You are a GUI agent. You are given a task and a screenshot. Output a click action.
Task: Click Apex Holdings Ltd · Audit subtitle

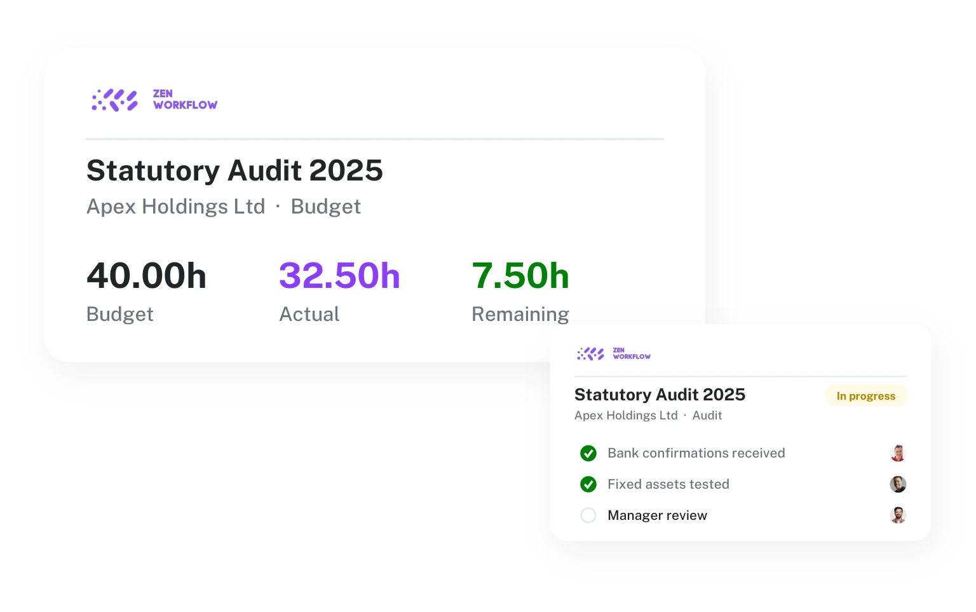tap(648, 416)
